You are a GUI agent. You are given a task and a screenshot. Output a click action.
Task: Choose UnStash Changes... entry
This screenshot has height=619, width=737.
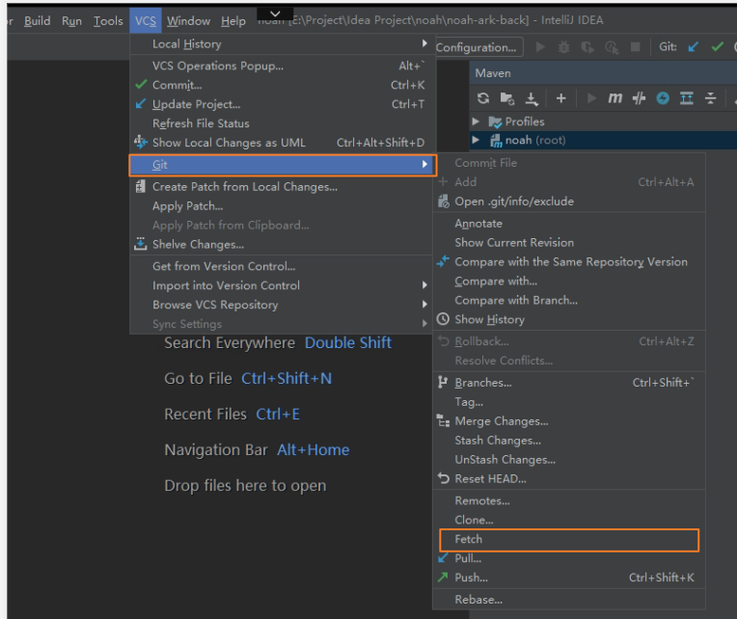tap(569, 460)
